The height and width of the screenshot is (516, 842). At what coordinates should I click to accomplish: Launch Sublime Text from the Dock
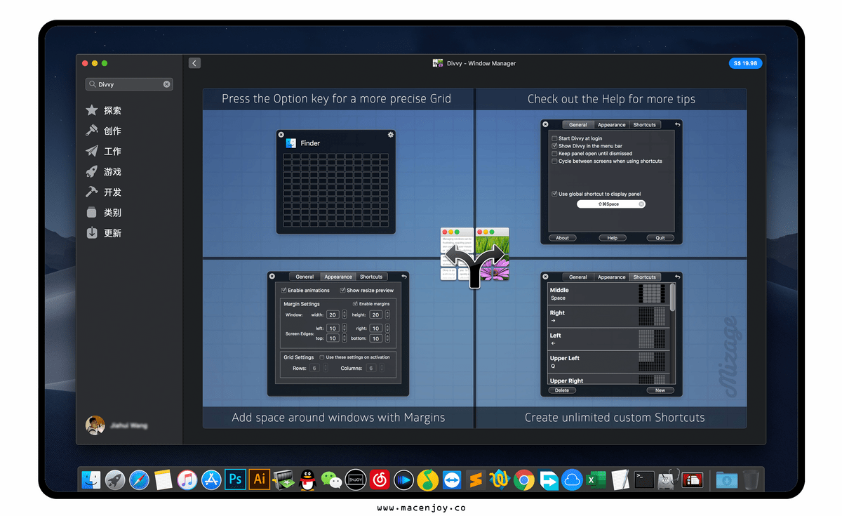[476, 479]
